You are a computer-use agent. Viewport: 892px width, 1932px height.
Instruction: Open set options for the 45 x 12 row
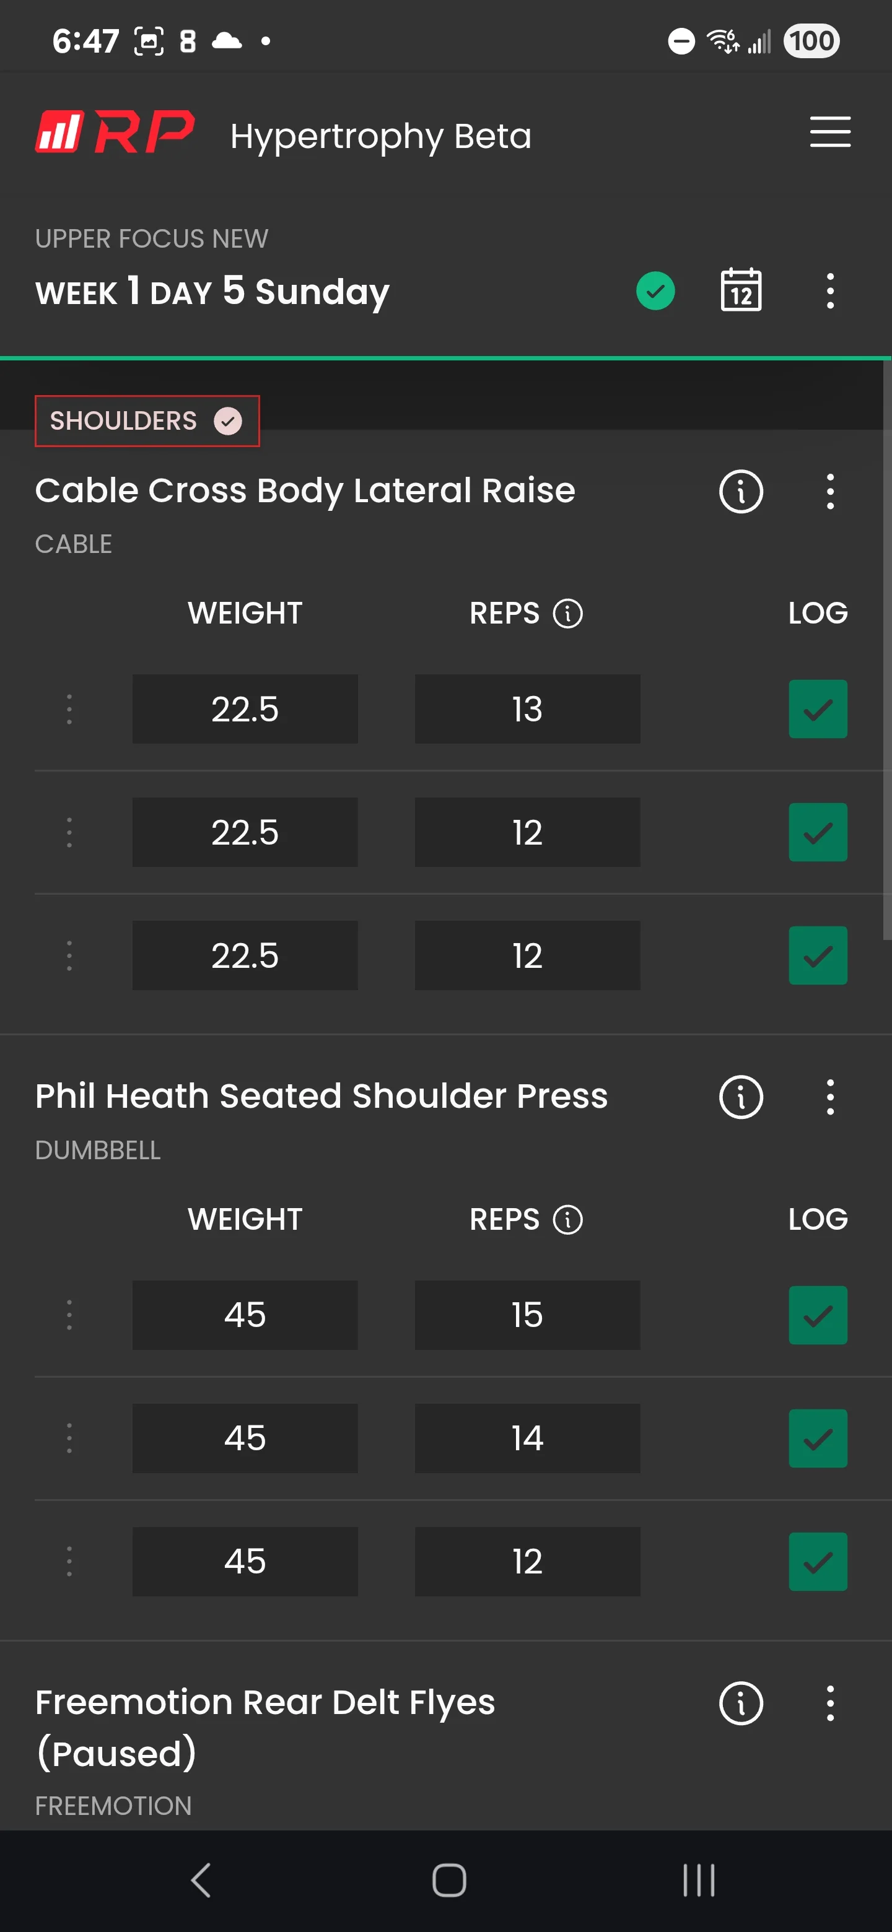pos(69,1560)
